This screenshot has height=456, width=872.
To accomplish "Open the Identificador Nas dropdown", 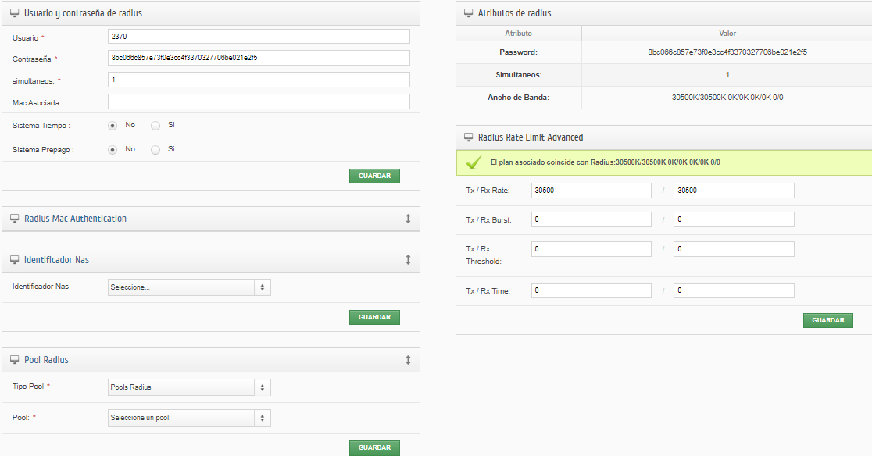I will pos(188,287).
